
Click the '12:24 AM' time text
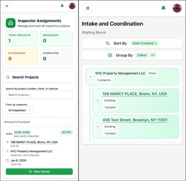[x=16, y=164]
